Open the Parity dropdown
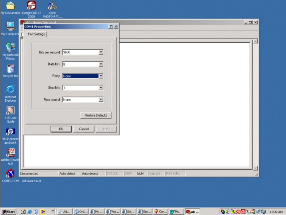 [101, 76]
